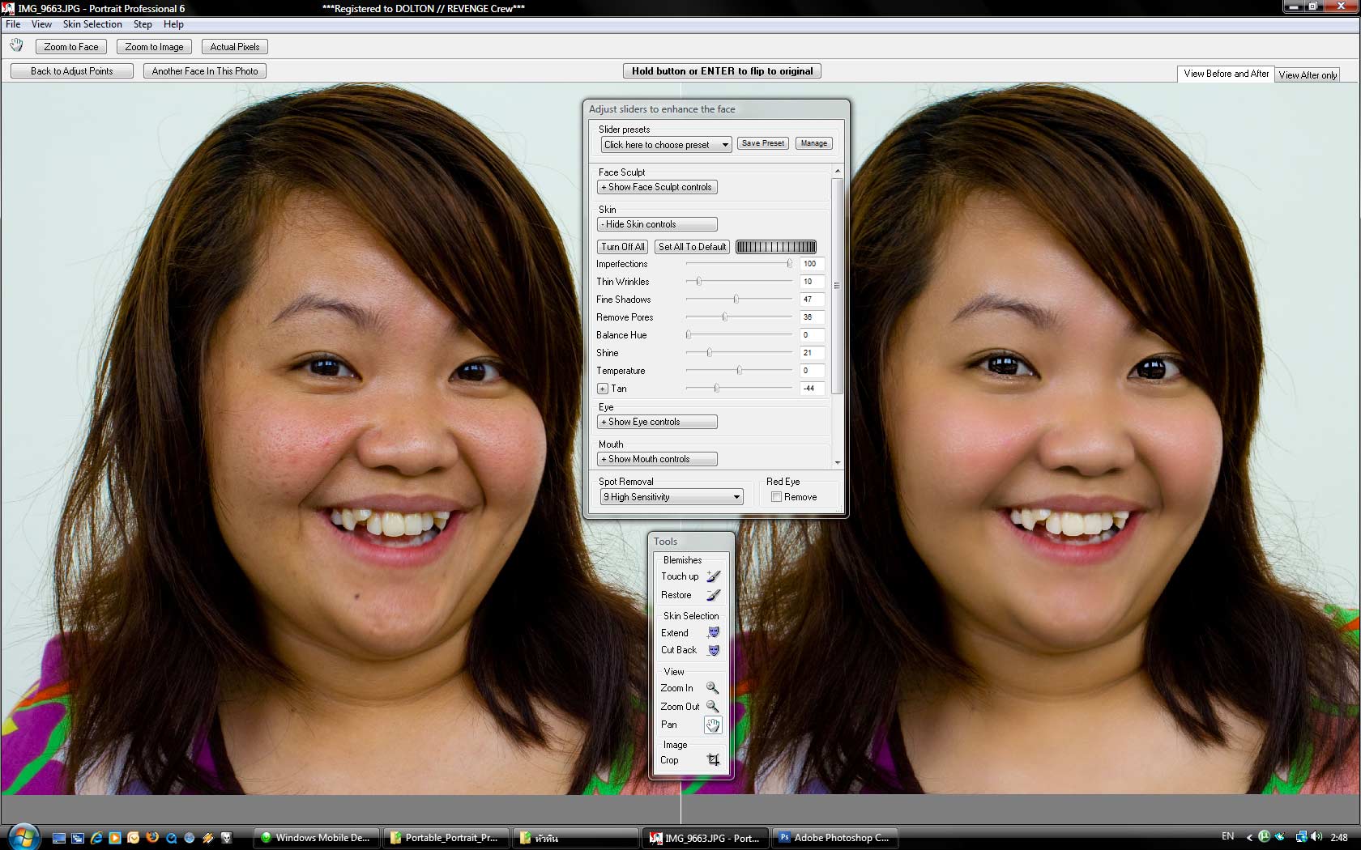Click the Save Preset button

click(x=762, y=143)
